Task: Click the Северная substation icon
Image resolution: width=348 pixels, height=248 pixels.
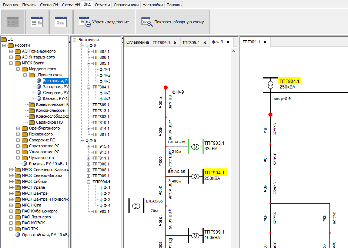Action: 39,93
